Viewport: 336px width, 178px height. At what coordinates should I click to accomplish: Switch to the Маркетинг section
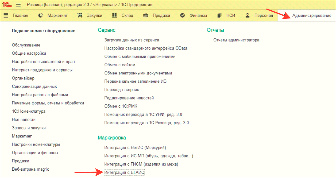click(58, 15)
